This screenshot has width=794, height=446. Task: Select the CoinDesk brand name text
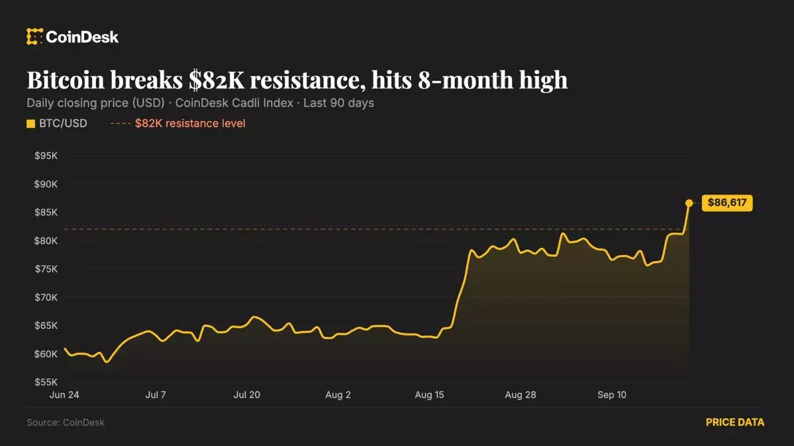82,37
